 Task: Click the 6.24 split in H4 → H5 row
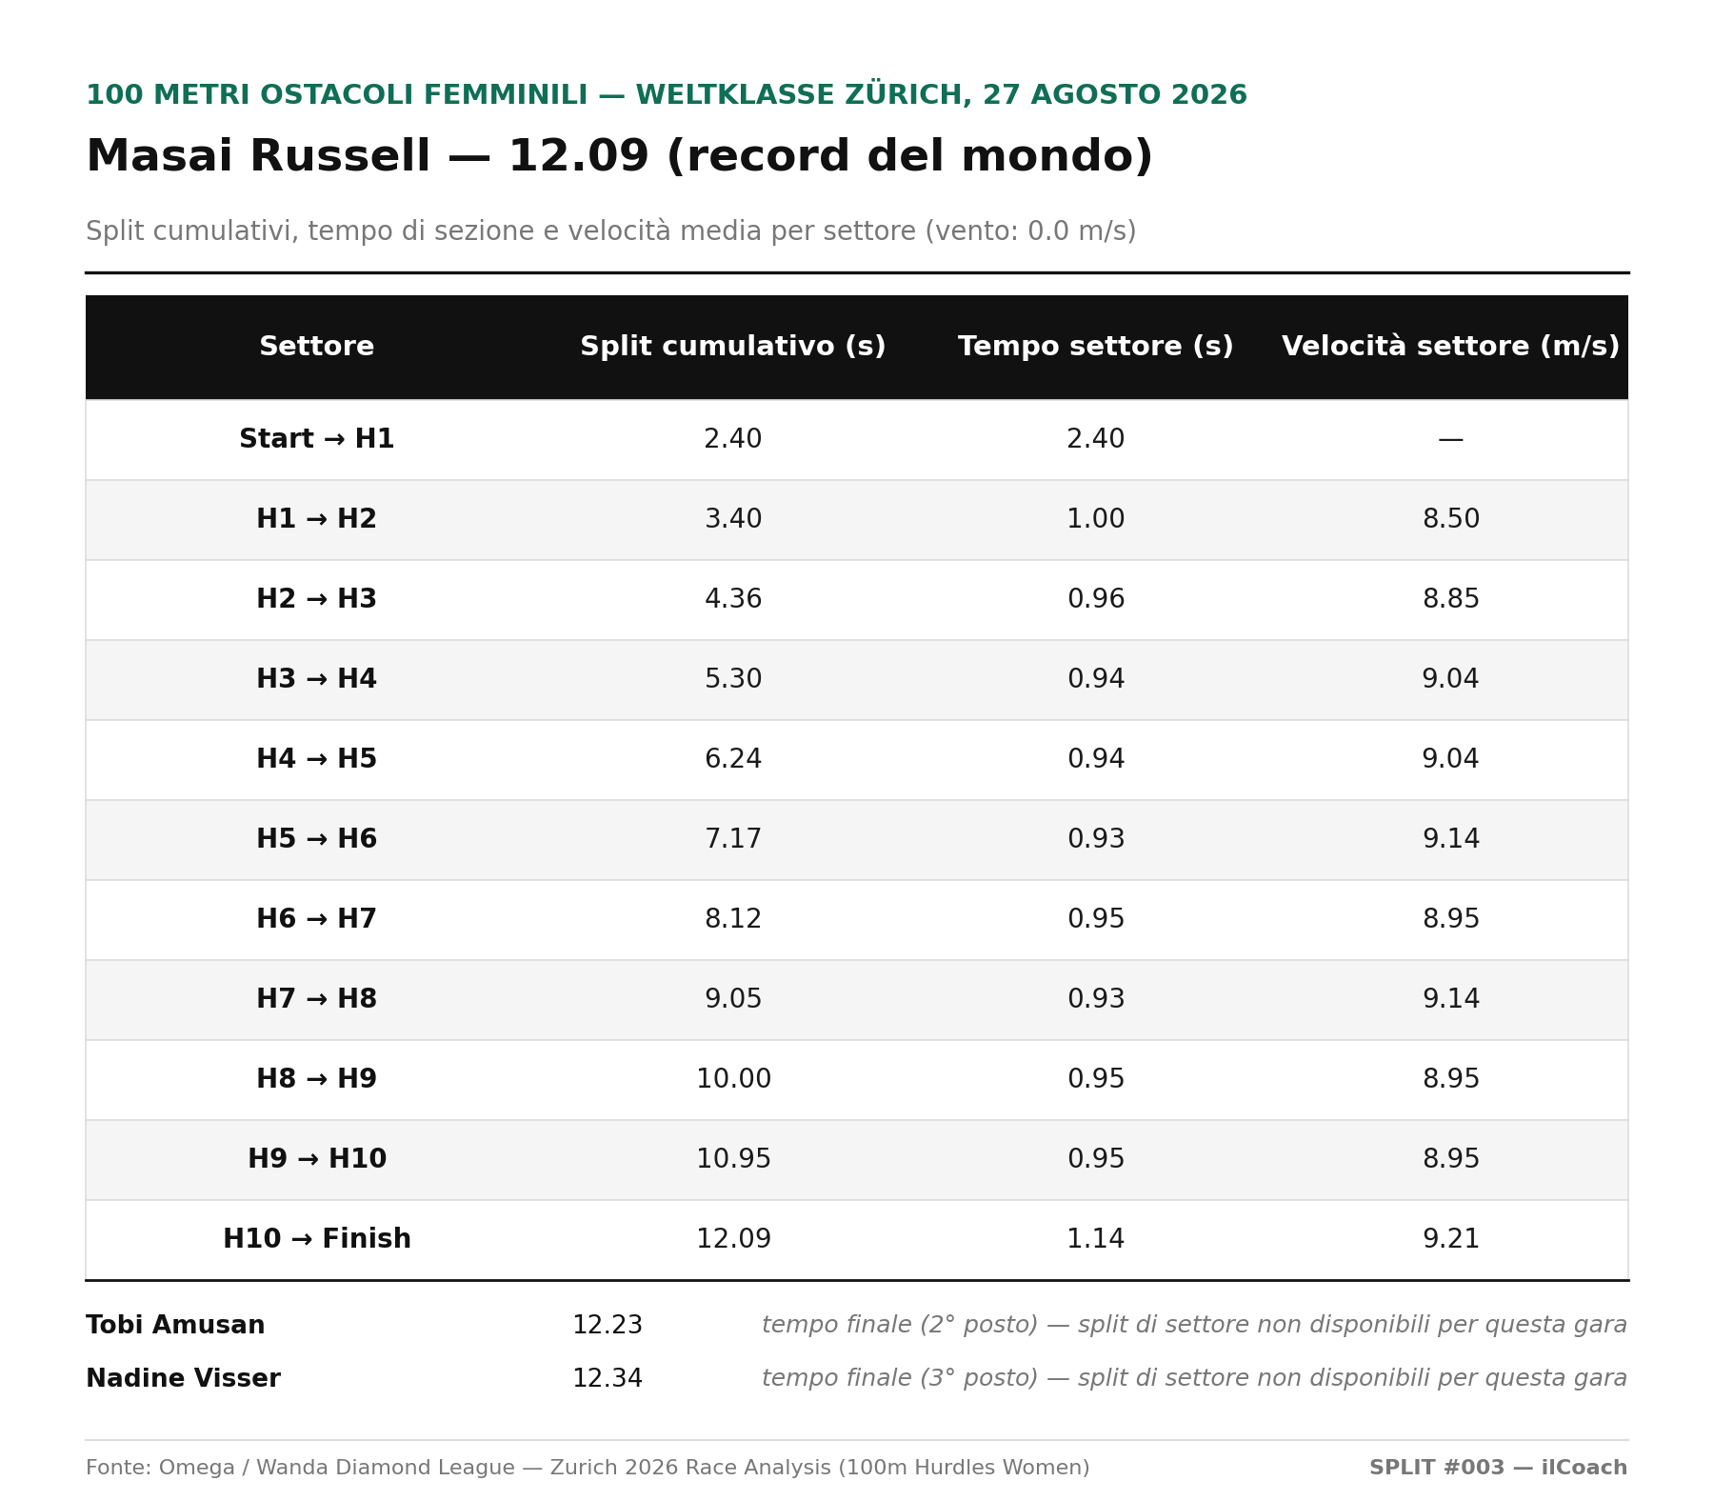[x=733, y=759]
